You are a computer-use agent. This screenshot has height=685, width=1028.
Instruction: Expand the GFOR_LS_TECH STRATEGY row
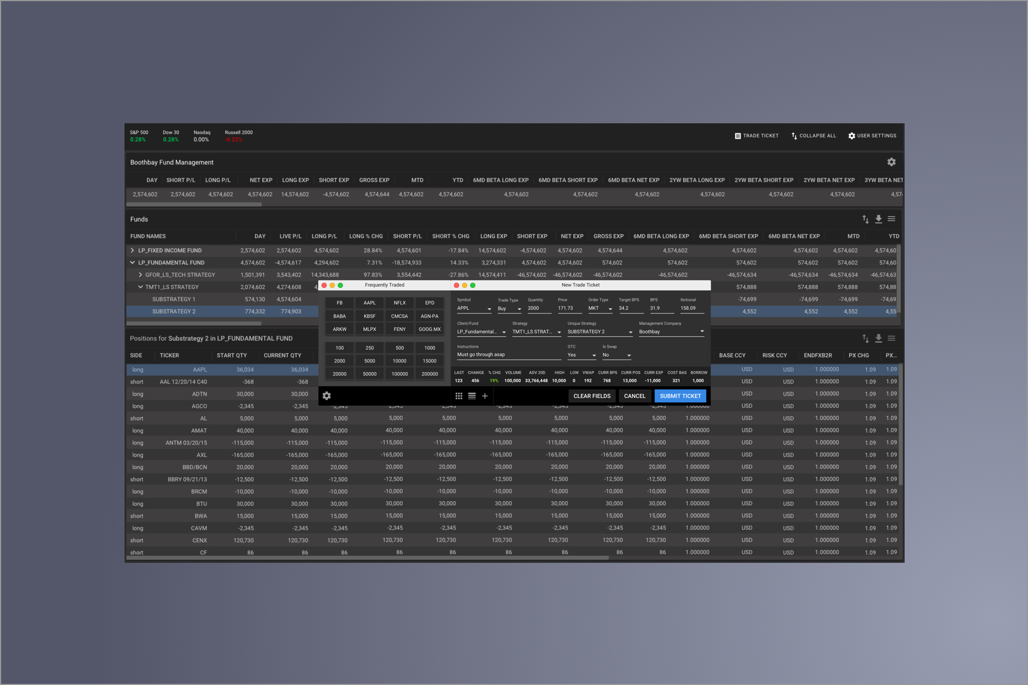[x=140, y=275]
